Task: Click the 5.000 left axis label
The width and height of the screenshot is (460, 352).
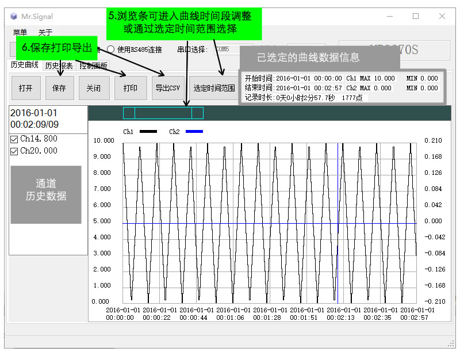Action: click(x=102, y=221)
